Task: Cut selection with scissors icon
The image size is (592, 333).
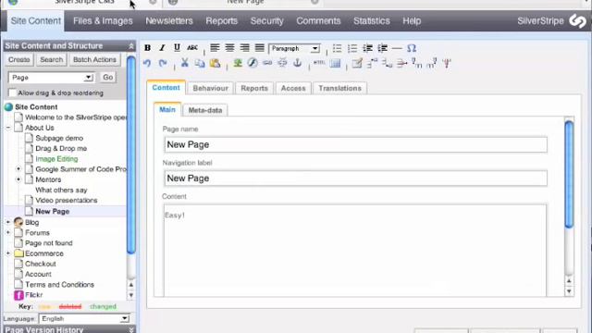Action: point(185,63)
